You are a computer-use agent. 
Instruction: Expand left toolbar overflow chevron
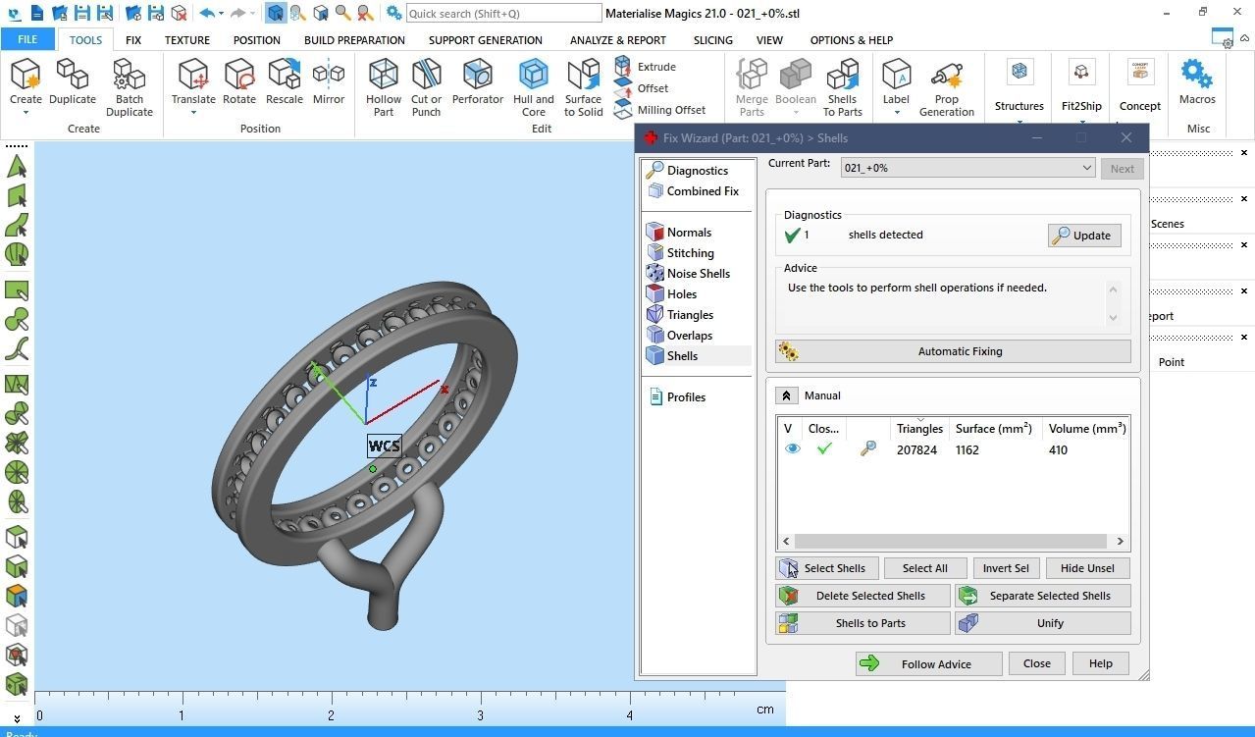tap(17, 718)
